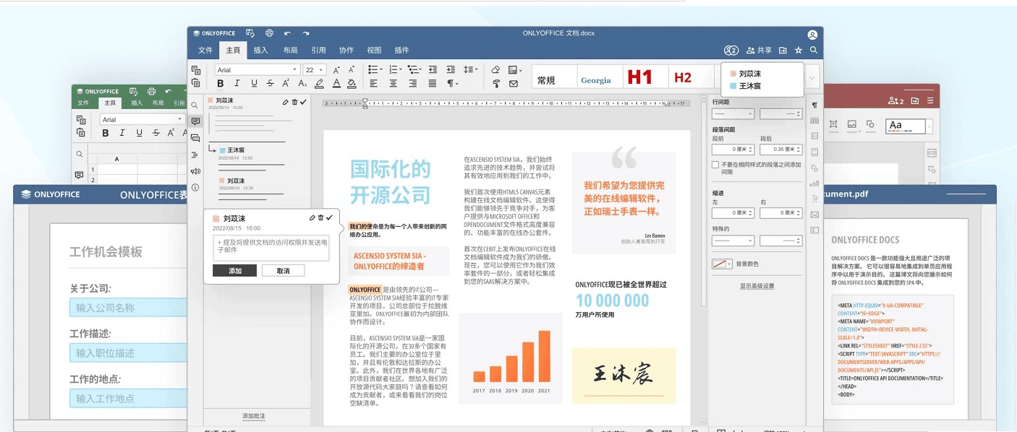Open the Headings navigation icon in the left sidebar
The image size is (1017, 432).
[195, 155]
